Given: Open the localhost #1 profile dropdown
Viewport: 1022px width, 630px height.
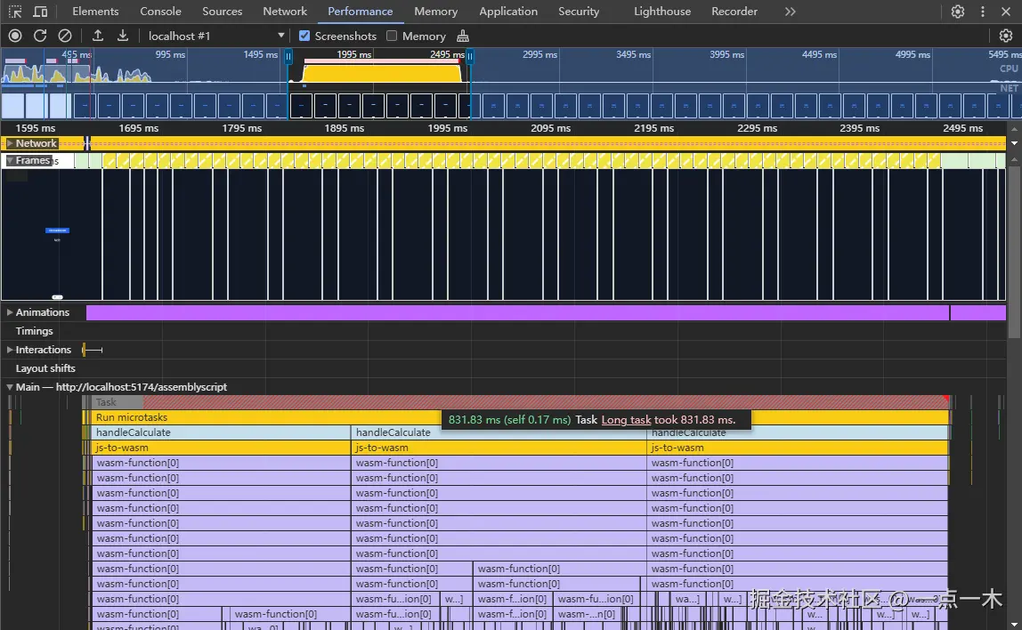Looking at the screenshot, I should pos(214,36).
